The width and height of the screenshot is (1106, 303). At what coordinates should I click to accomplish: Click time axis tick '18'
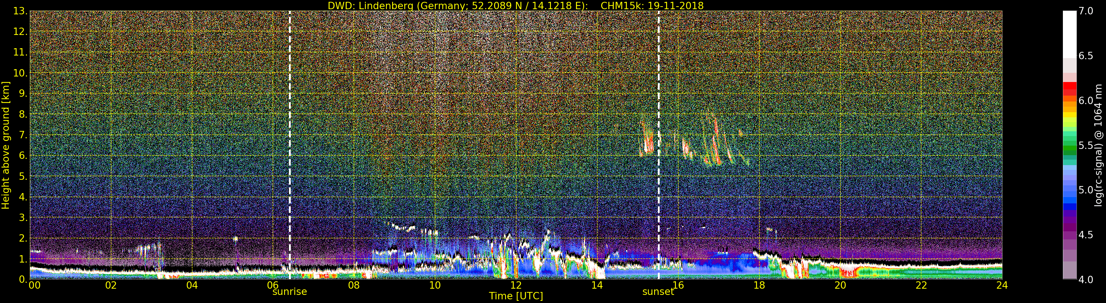tap(759, 285)
